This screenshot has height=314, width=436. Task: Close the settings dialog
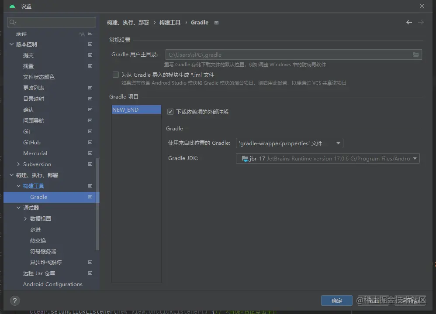click(x=422, y=6)
